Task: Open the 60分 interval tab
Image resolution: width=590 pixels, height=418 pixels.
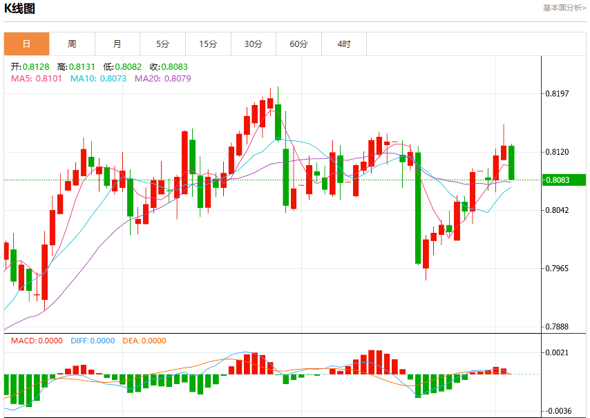Action: click(x=298, y=44)
